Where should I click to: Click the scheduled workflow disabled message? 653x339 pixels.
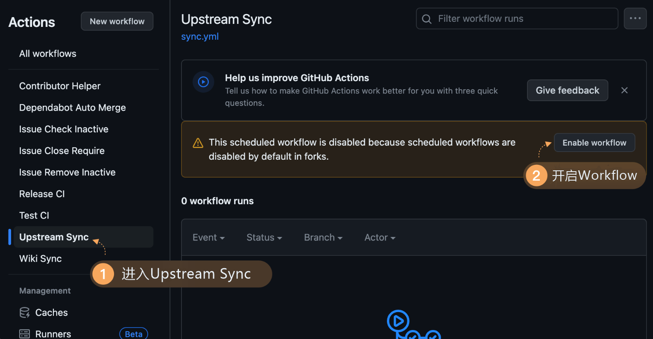362,149
